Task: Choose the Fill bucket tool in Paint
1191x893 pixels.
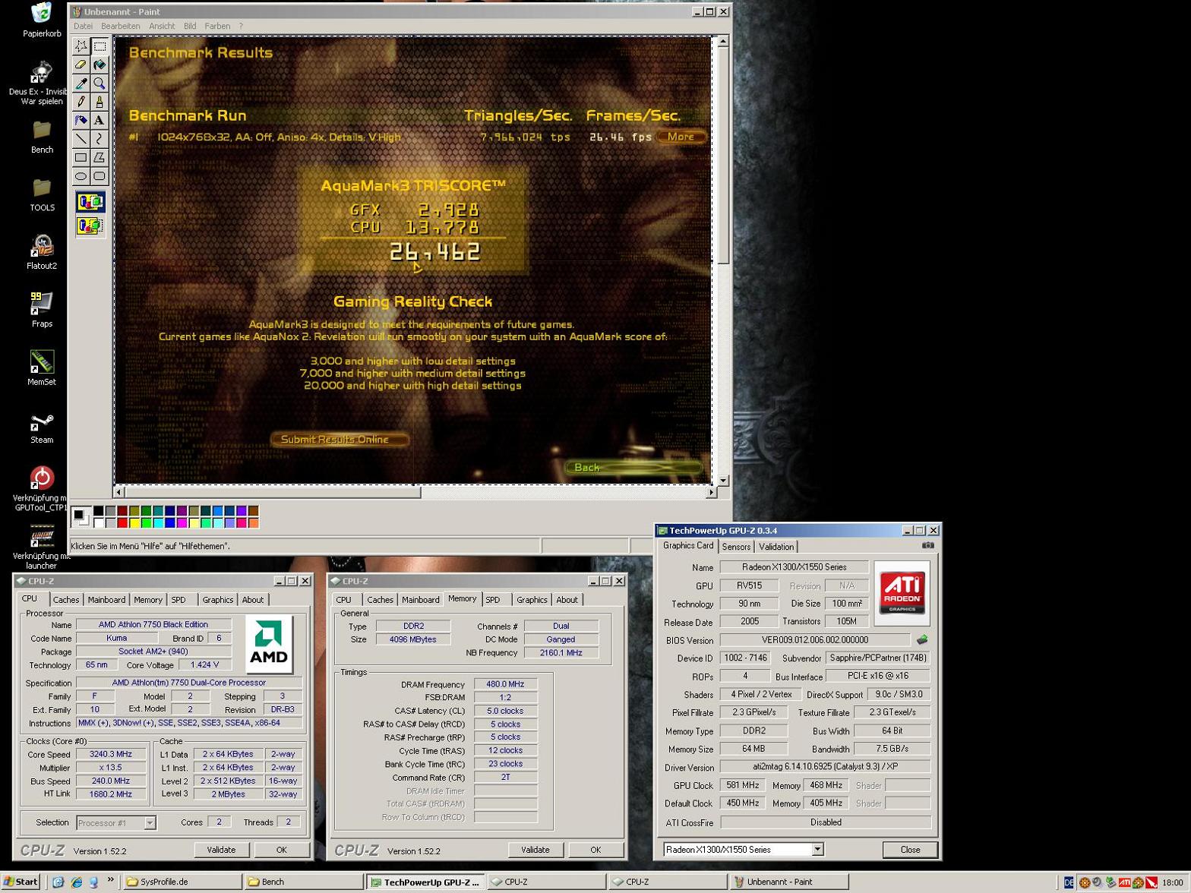Action: click(x=100, y=65)
